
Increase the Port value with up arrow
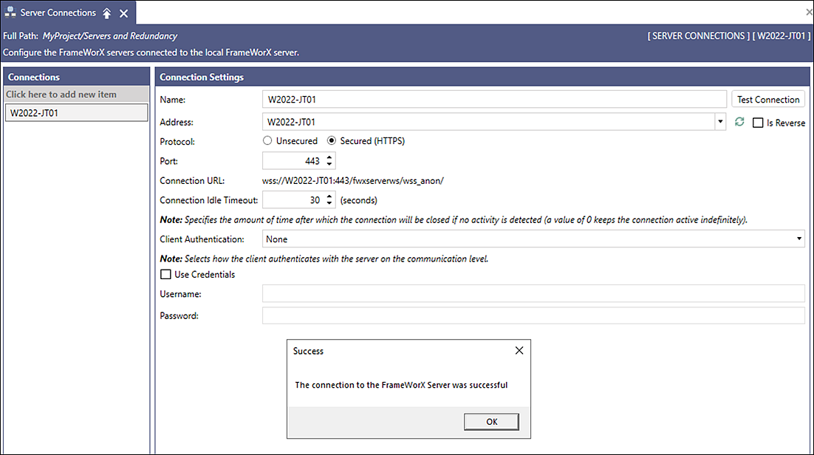pos(329,157)
